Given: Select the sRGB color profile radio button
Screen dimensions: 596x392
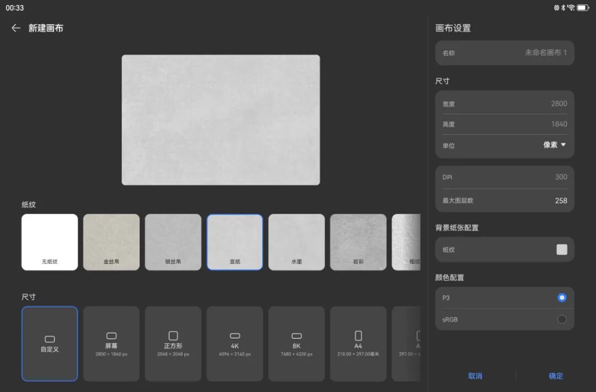Looking at the screenshot, I should [x=562, y=319].
